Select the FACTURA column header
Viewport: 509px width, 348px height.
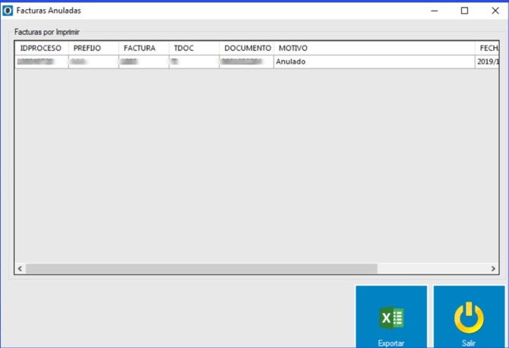[x=143, y=48]
